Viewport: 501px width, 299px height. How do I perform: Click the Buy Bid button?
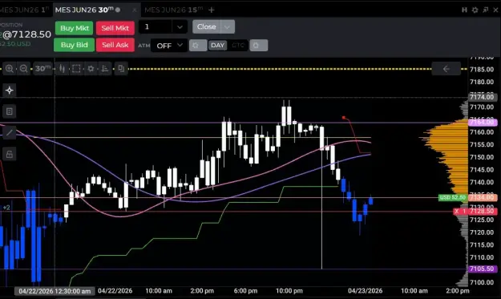pos(74,45)
